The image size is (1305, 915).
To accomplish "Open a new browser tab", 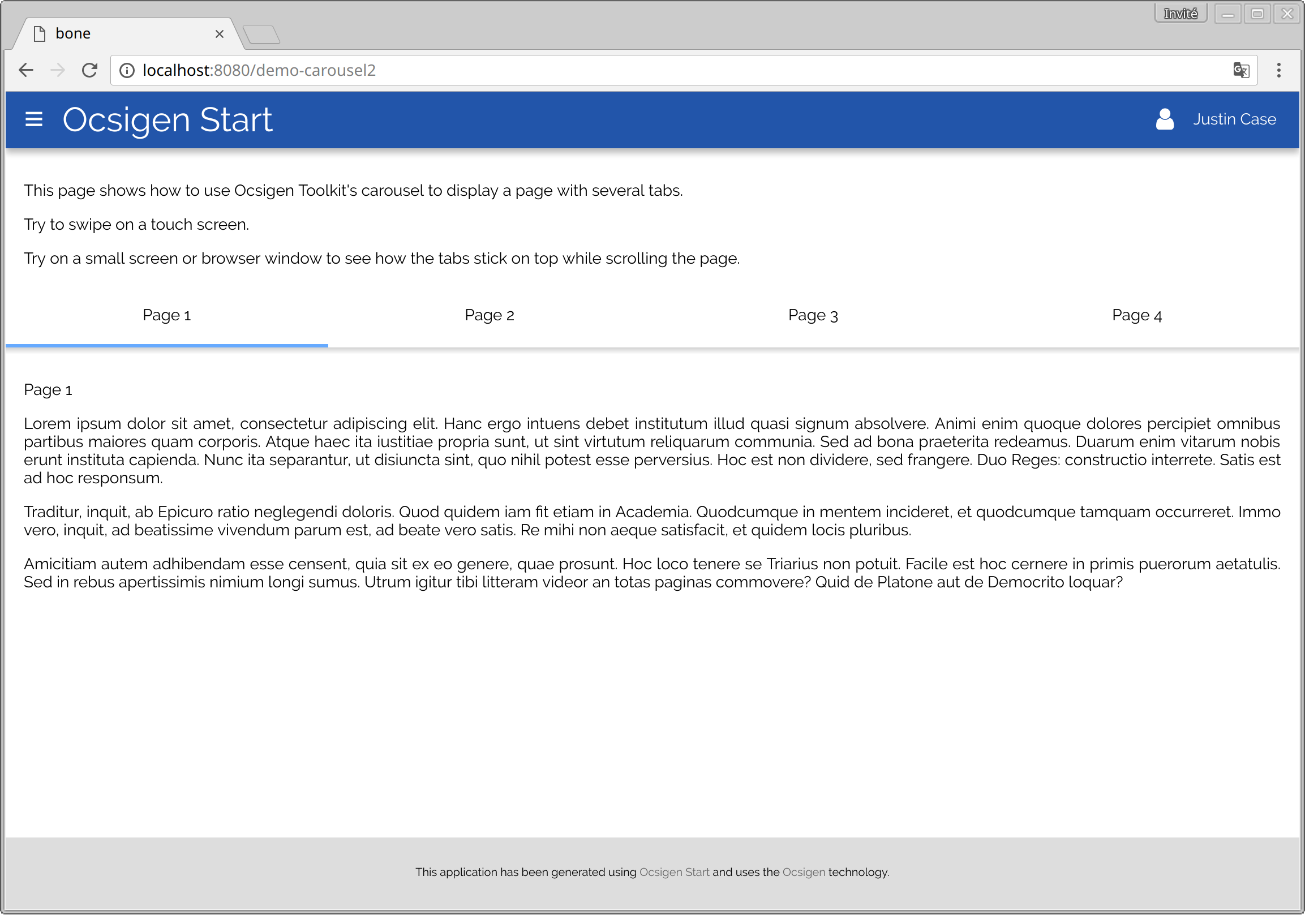I will point(261,34).
